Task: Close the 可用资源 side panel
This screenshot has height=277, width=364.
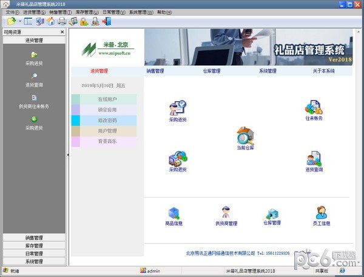Action: [x=62, y=32]
